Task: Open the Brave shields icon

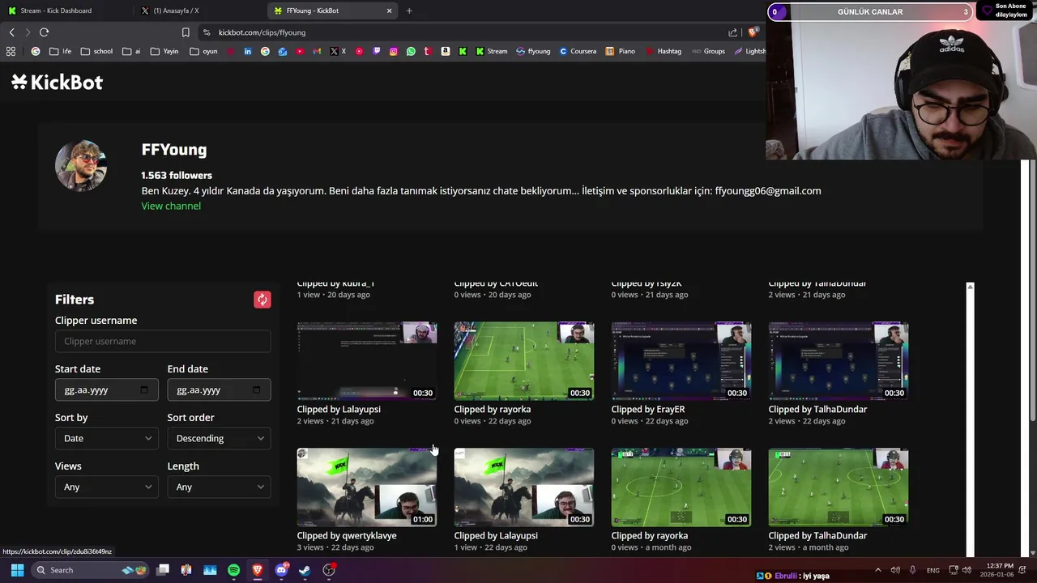Action: [753, 32]
